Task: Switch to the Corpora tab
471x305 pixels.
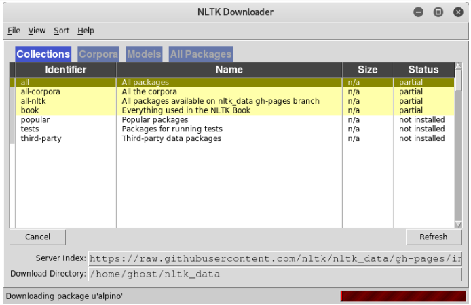Action: [x=98, y=54]
